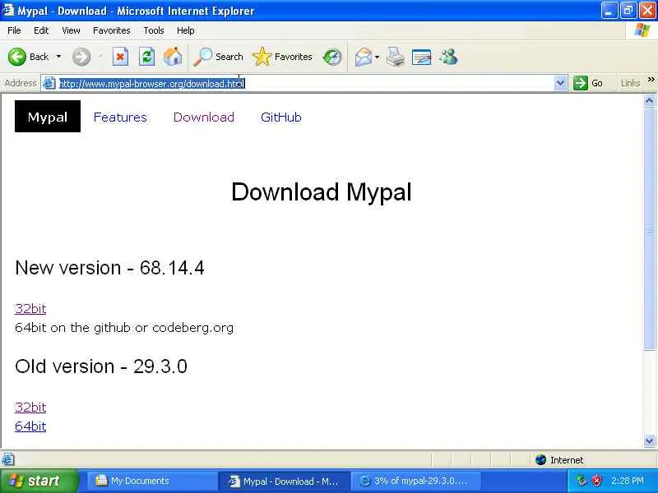Click the Windows flag logo throbber
Viewport: 658px width, 493px height.
coord(642,30)
